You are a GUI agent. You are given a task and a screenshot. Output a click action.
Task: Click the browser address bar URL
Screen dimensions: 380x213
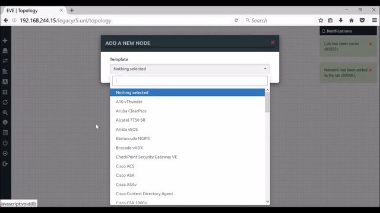[x=65, y=21]
